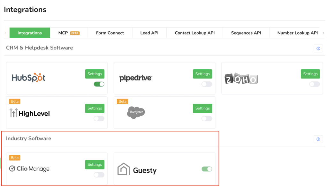
Task: Click the Beta badge on HighLevel card
Action: click(15, 101)
